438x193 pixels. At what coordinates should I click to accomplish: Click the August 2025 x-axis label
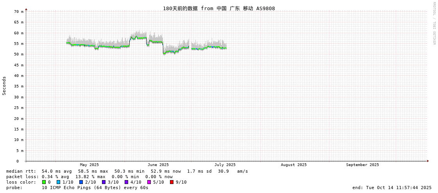(293, 165)
